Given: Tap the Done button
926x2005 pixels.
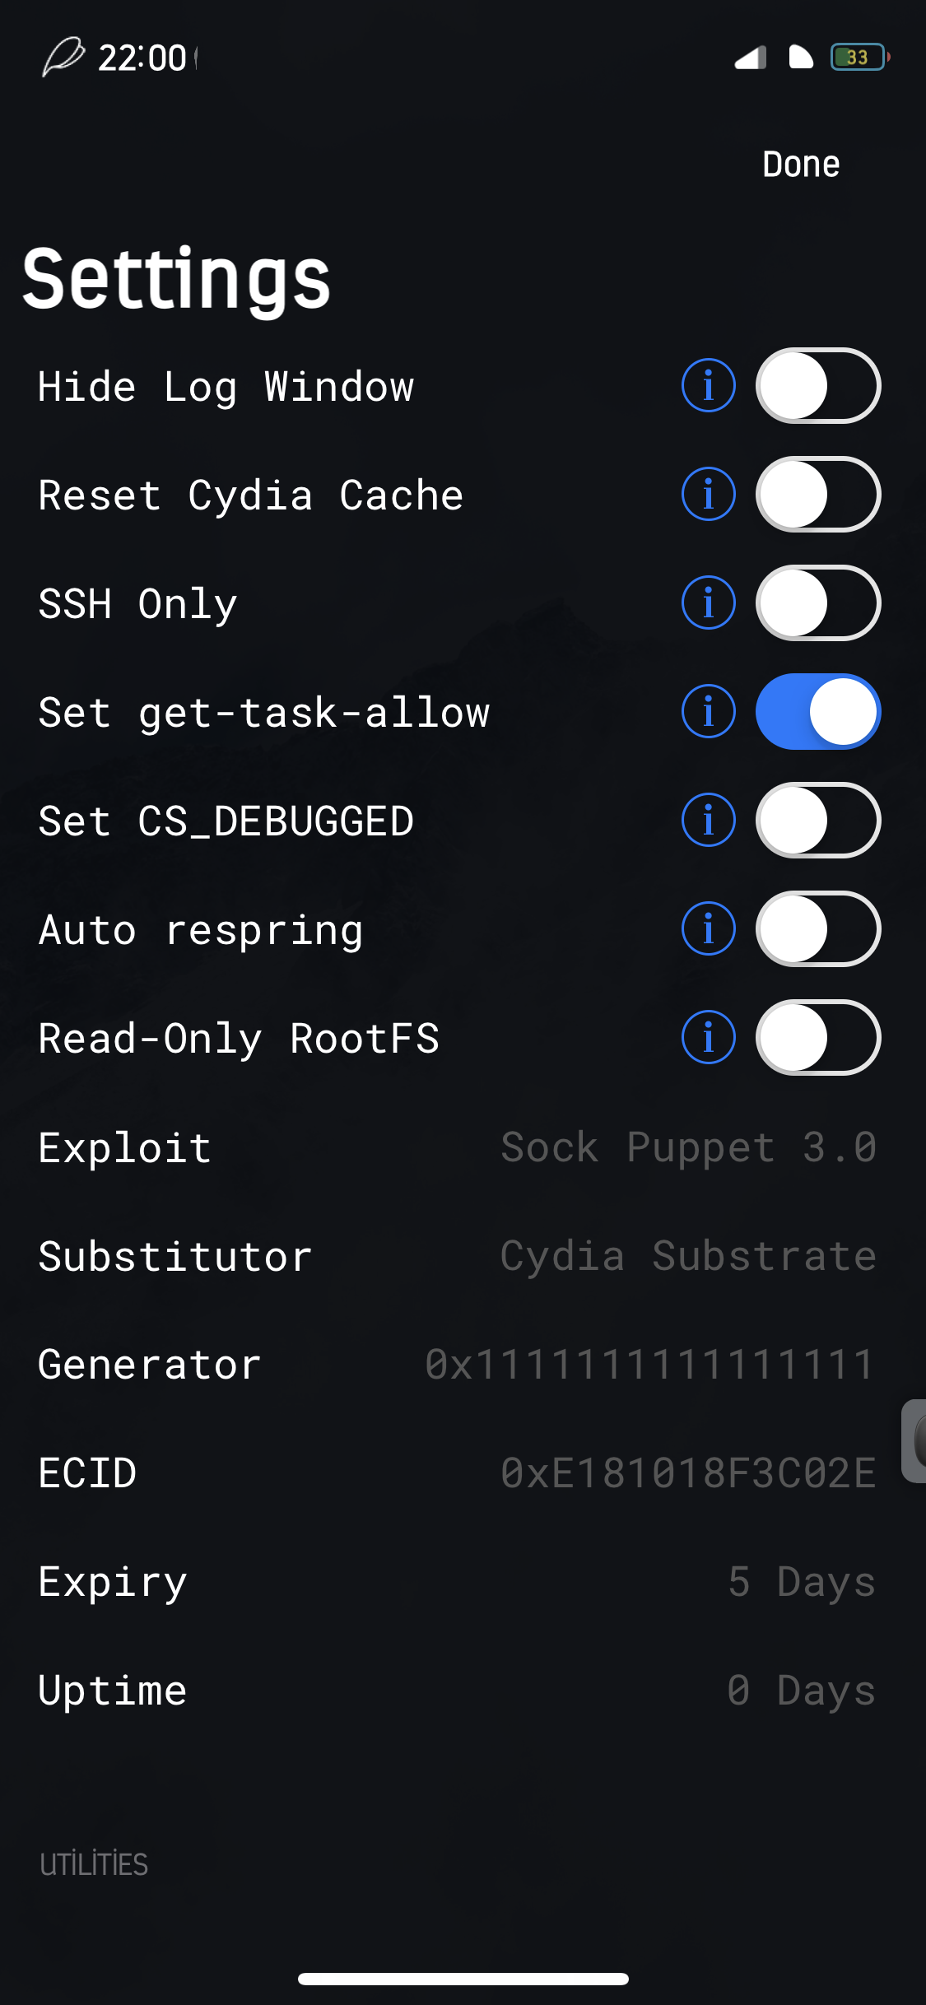Looking at the screenshot, I should point(801,164).
